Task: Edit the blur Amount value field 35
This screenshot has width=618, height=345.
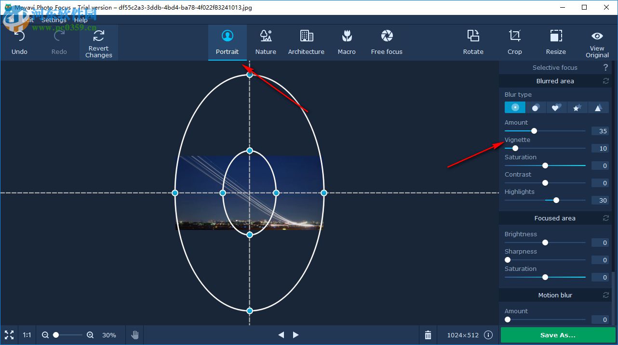Action: point(600,131)
